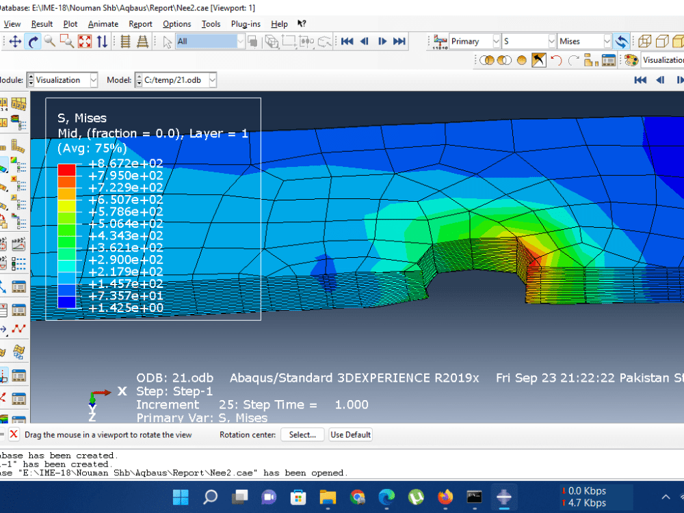Image resolution: width=684 pixels, height=513 pixels.
Task: Jump to last frame in toolbar
Action: pos(399,42)
